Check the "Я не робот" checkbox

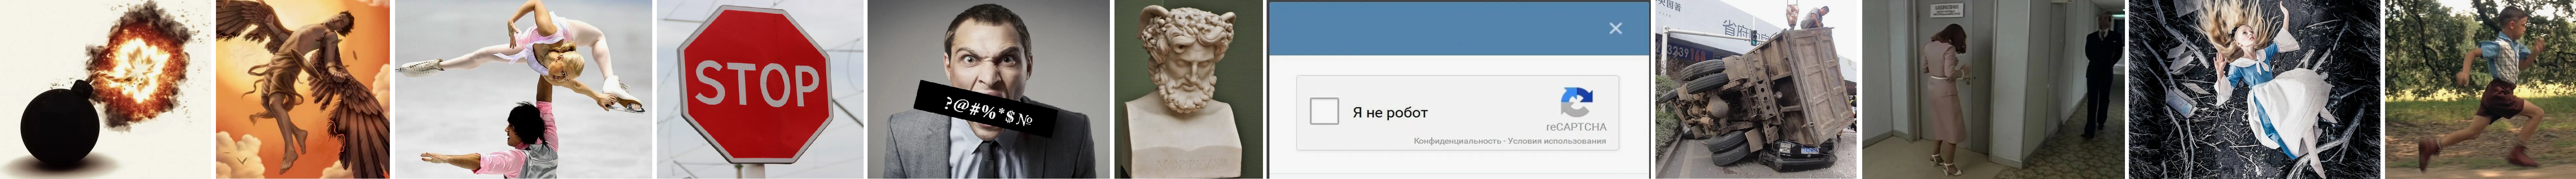tap(1324, 111)
